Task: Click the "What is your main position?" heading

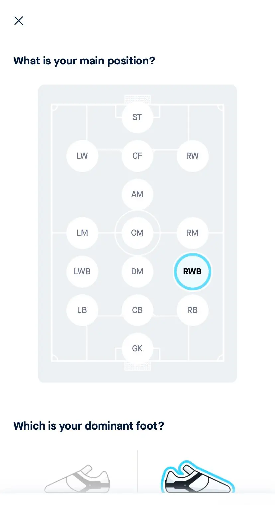Action: click(84, 61)
